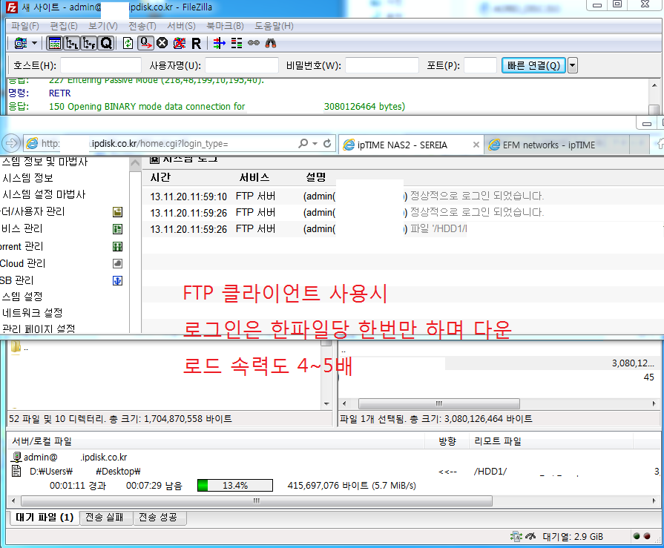Click the USB 관리 anchor icon

tap(118, 280)
